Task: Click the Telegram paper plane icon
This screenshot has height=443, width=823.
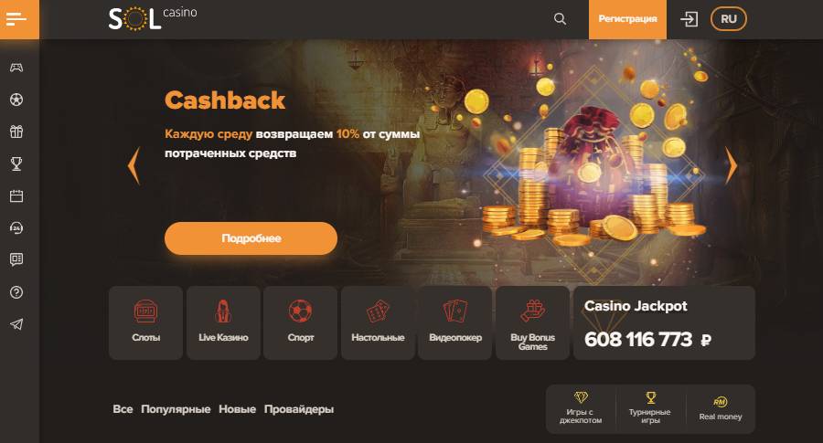Action: (x=16, y=324)
